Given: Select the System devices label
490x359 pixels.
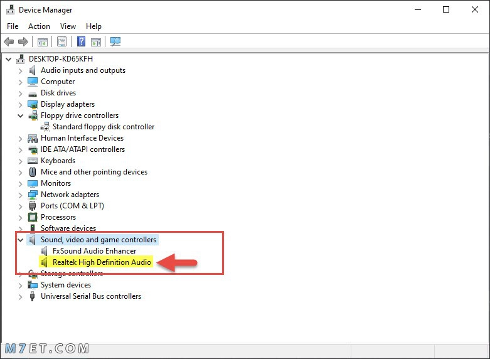Looking at the screenshot, I should (x=66, y=285).
